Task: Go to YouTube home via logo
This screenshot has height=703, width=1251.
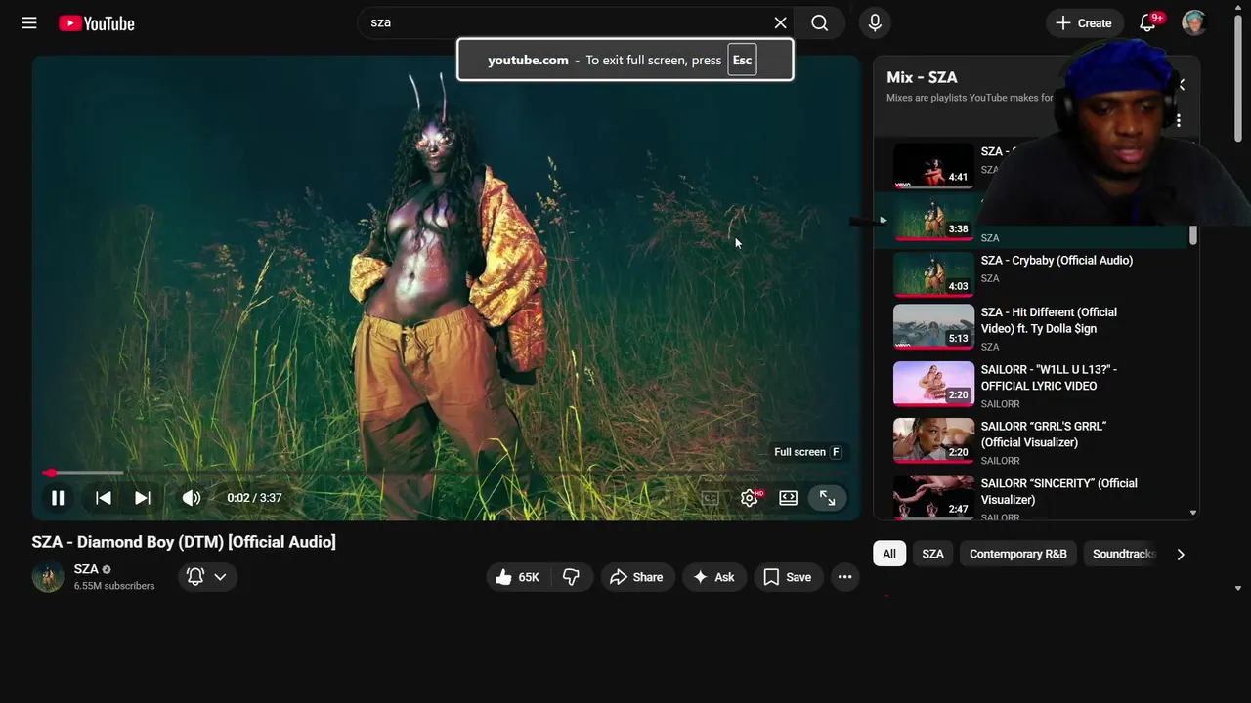Action: (x=96, y=23)
